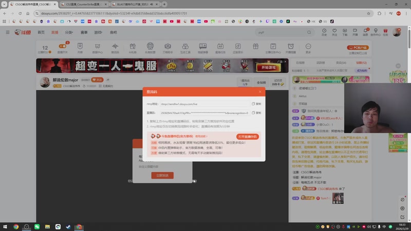Open the 正版音乐 icon
The image size is (411, 231).
tap(238, 48)
